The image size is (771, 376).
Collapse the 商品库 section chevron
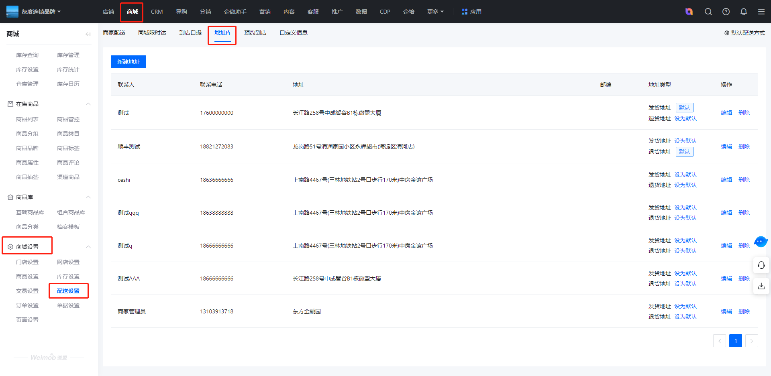coord(88,197)
